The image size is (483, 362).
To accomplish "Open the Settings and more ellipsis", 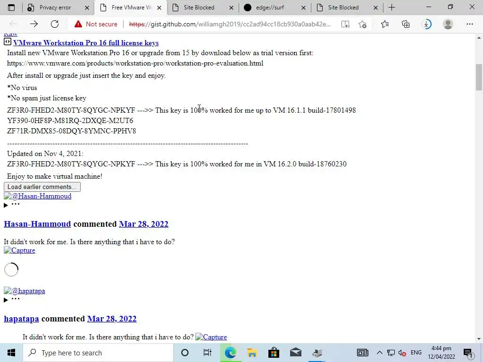I will tap(469, 24).
